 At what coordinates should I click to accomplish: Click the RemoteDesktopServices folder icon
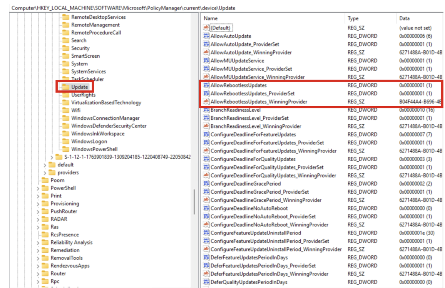65,17
